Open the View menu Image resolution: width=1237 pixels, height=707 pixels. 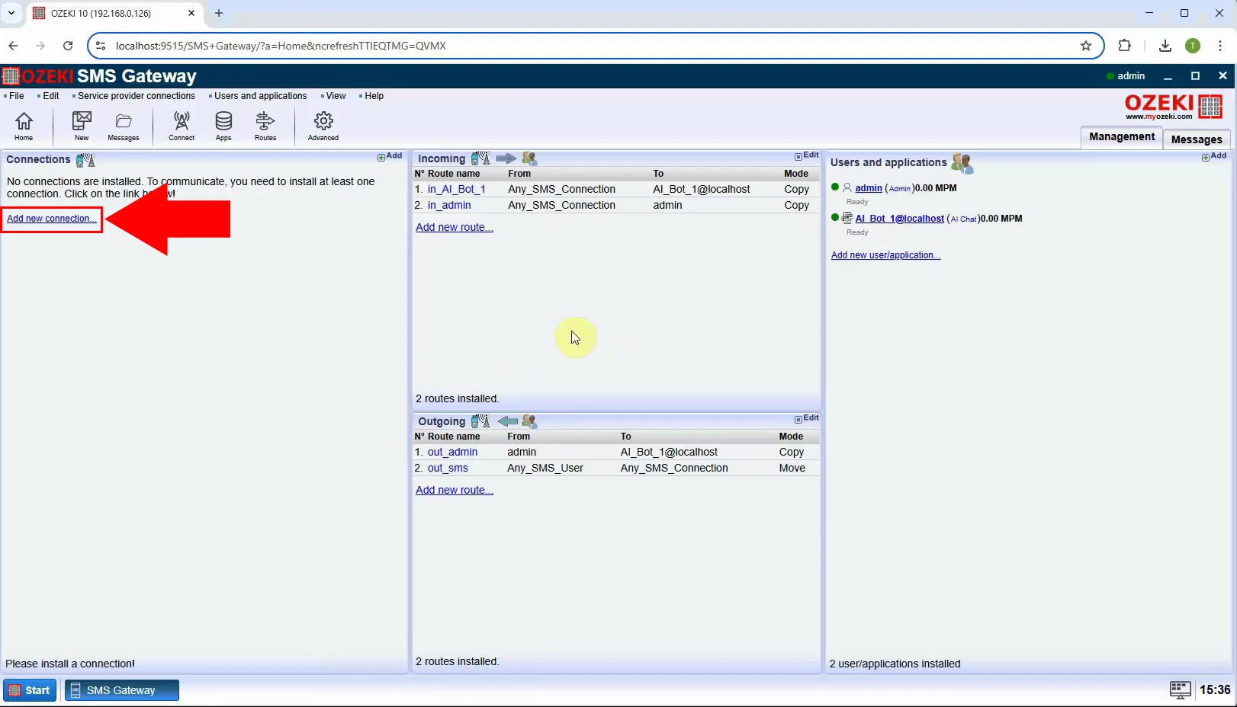pyautogui.click(x=334, y=96)
